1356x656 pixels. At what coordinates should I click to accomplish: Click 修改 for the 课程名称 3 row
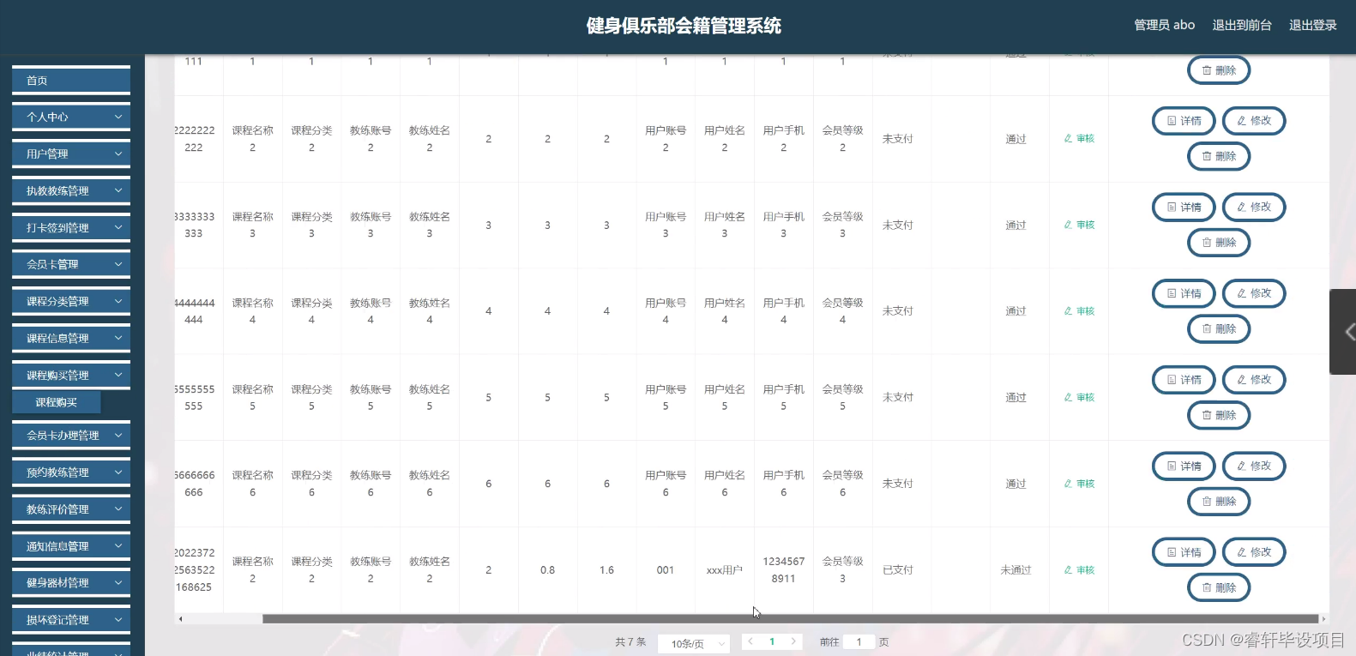click(x=1254, y=208)
